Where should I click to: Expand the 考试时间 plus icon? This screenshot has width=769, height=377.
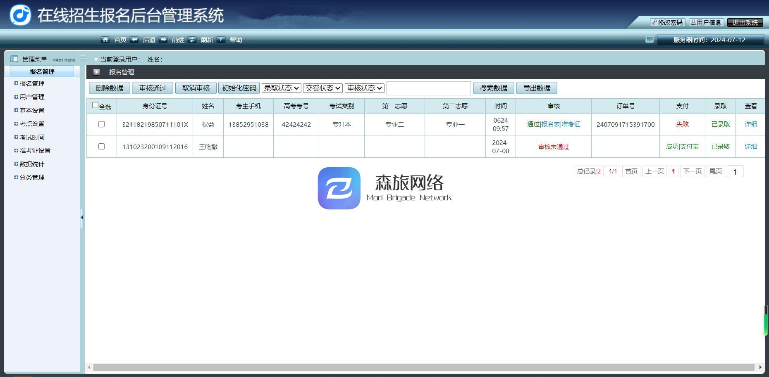click(16, 137)
